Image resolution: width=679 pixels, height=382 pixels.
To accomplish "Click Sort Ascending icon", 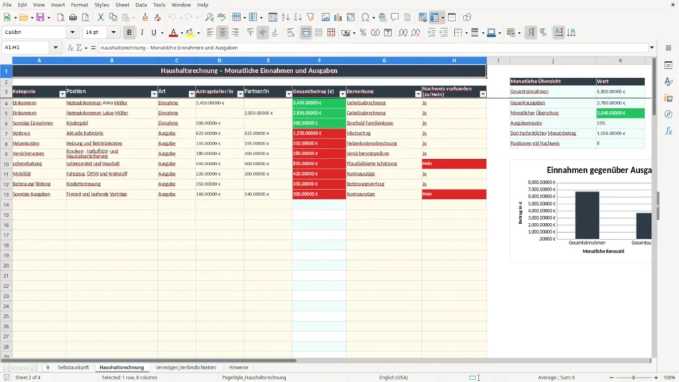I will 285,17.
